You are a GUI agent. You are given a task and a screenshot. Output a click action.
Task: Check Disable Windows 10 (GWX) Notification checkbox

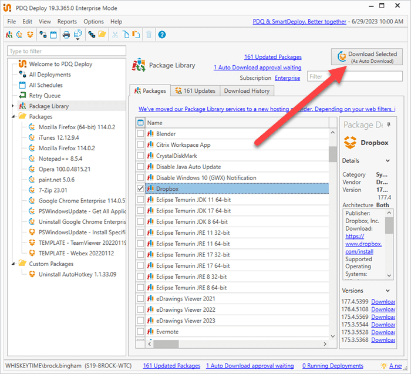(140, 177)
